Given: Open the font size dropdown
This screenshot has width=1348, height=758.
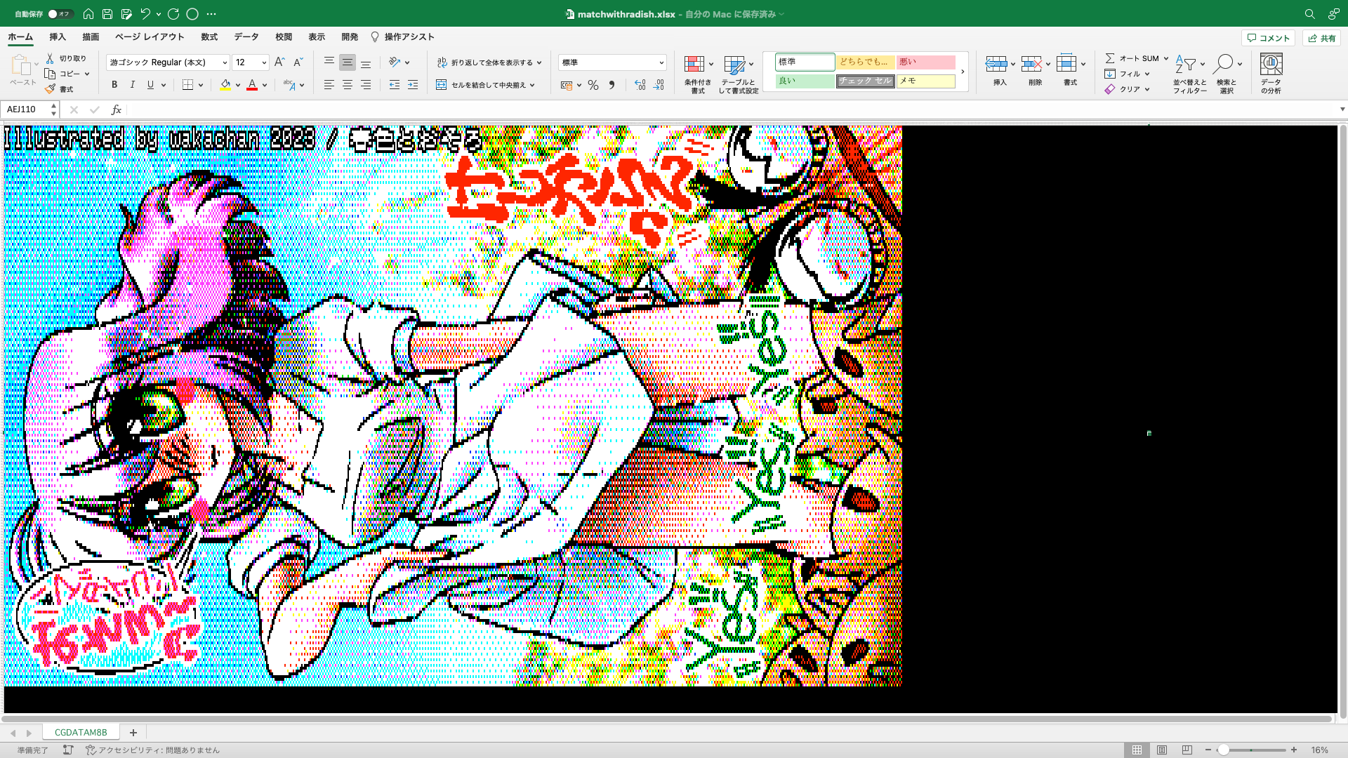Looking at the screenshot, I should (x=264, y=63).
